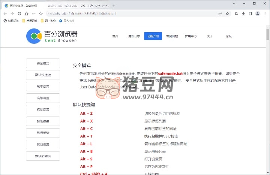Click the share page icon in address bar
The height and width of the screenshot is (175, 270).
tap(220, 13)
